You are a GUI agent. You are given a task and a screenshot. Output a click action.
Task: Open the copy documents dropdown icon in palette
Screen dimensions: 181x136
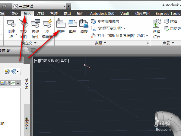coord(15,72)
